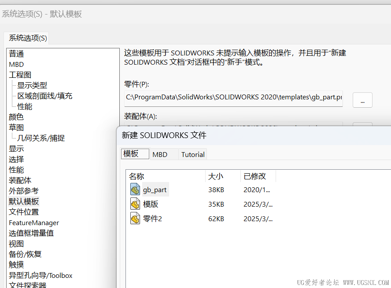Browse for the 零件(P) template path

pos(362,100)
